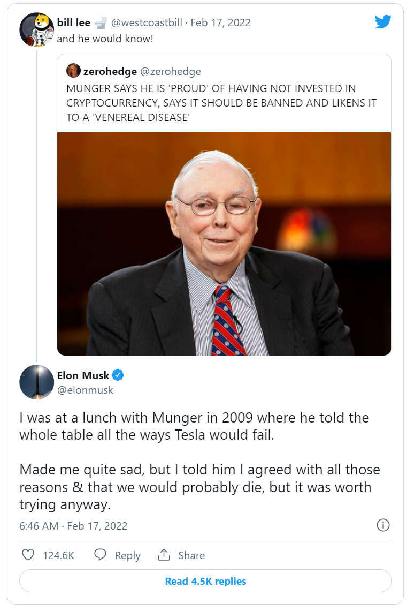Screen dimensions: 407x611
Task: Open bill lee's profile avatar
Action: coord(36,30)
